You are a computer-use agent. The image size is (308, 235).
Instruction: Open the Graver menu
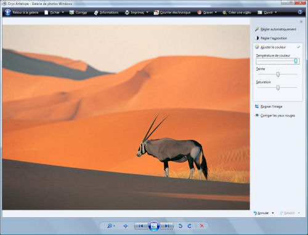pyautogui.click(x=207, y=12)
